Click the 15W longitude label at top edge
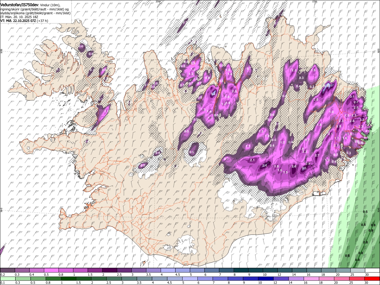This screenshot has width=380, height=285. click(314, 1)
